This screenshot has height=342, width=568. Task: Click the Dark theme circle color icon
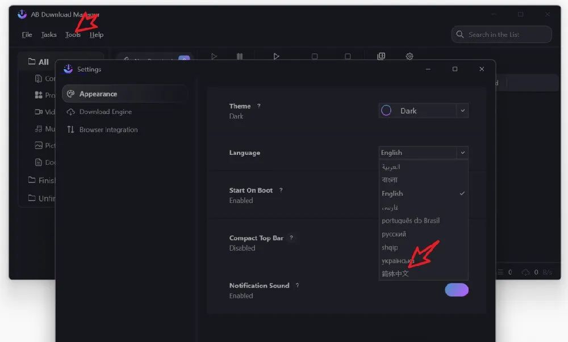pyautogui.click(x=386, y=110)
